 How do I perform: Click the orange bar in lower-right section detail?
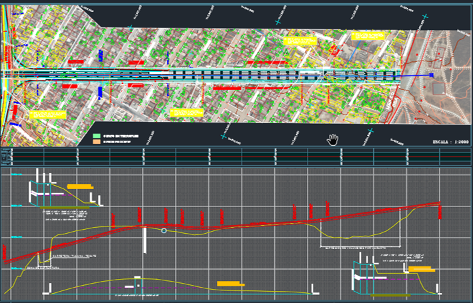pyautogui.click(x=422, y=269)
